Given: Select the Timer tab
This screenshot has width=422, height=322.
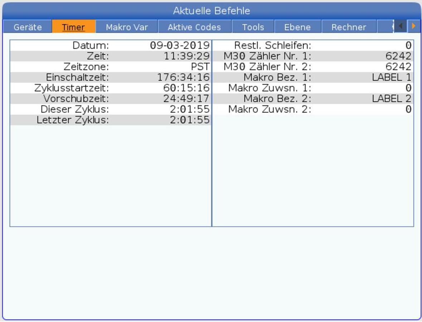Looking at the screenshot, I should (73, 27).
